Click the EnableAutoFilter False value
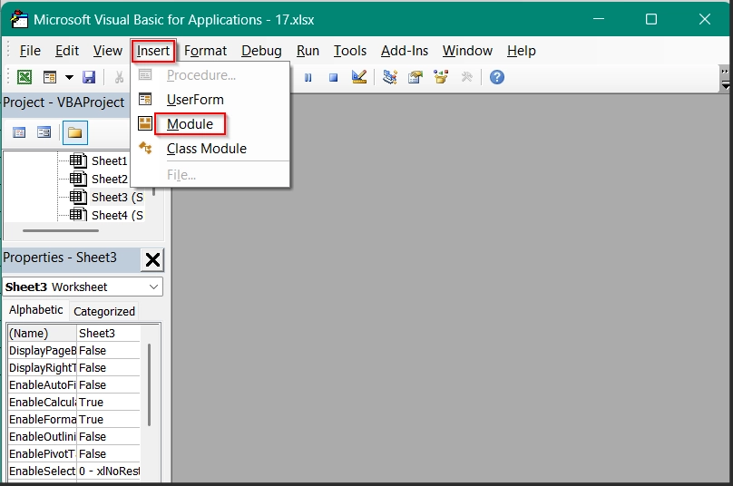 [x=109, y=385]
